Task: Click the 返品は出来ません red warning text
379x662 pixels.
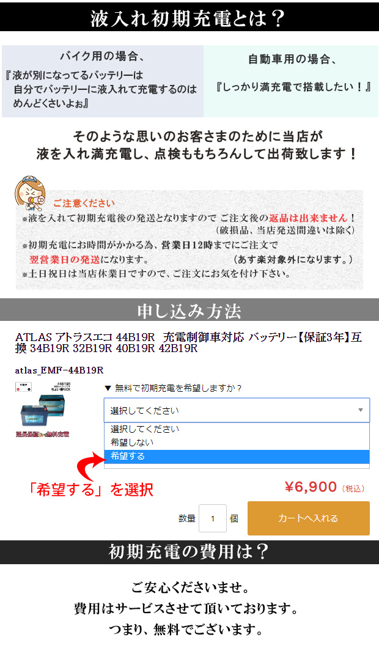Action: [x=308, y=218]
